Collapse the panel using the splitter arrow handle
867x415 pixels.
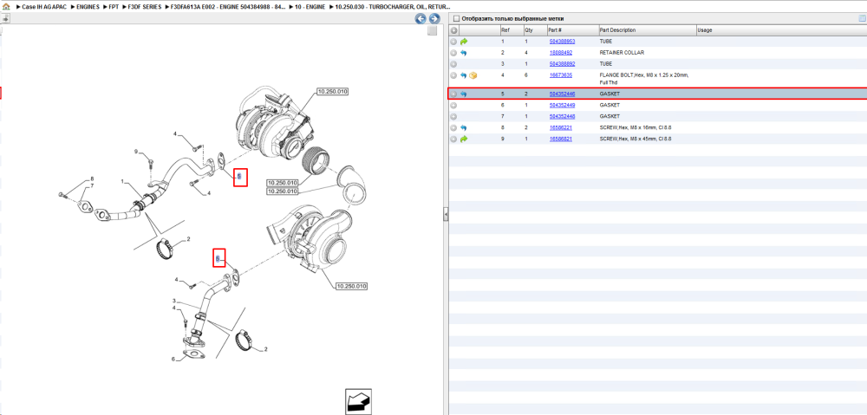(x=445, y=215)
